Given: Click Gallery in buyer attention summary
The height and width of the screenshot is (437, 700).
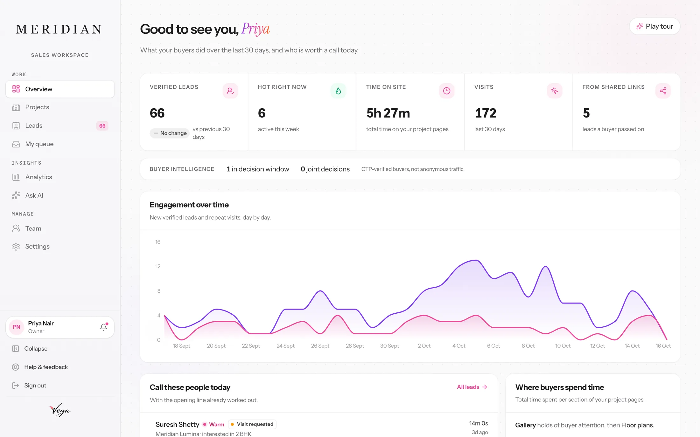Looking at the screenshot, I should click(x=525, y=425).
